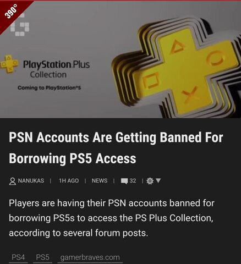Click the PlayStation Plus Collection banner image
This screenshot has height=264, width=241.
[x=121, y=59]
